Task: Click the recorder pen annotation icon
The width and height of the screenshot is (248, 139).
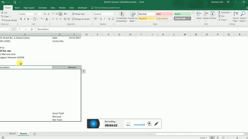Action: [156, 124]
